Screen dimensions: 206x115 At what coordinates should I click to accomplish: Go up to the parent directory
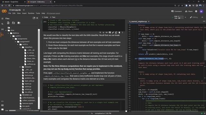point(9,28)
